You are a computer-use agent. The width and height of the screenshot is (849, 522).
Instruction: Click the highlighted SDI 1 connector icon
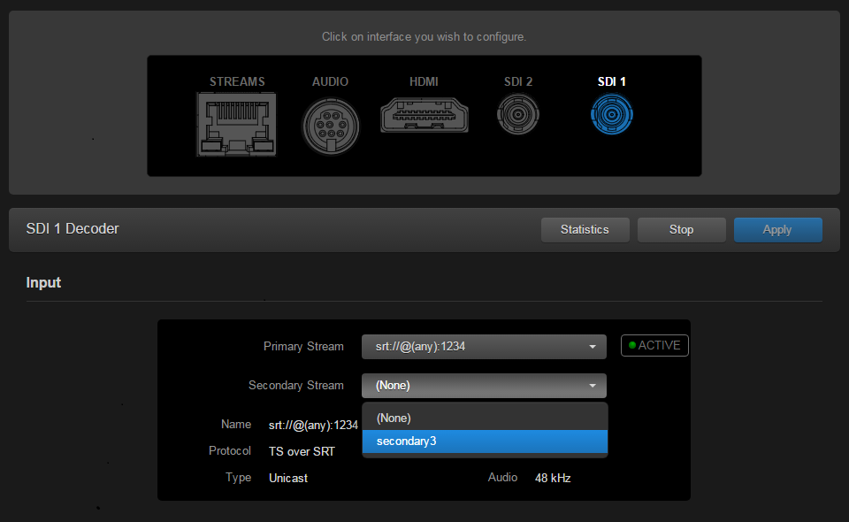coord(611,114)
